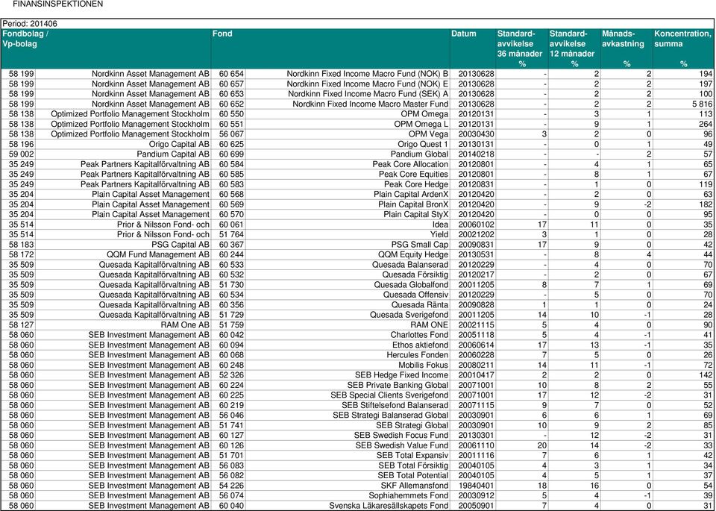The height and width of the screenshot is (511, 716).
Task: Select the SEB Stiftelsefond Balanserad fund
Action: tap(395, 406)
